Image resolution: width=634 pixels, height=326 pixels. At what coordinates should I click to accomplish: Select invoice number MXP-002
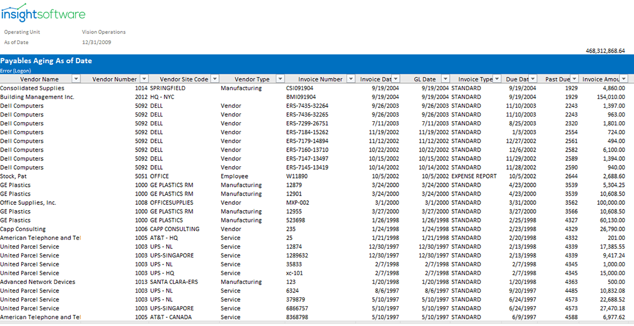(x=298, y=203)
